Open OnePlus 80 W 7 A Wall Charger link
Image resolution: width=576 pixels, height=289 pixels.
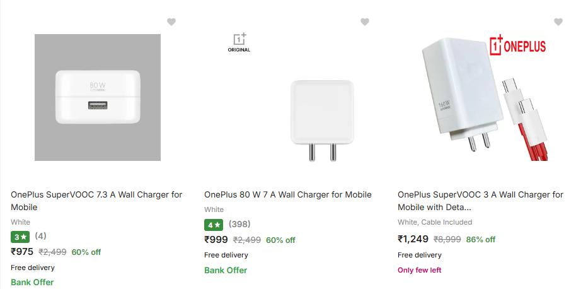pyautogui.click(x=288, y=194)
